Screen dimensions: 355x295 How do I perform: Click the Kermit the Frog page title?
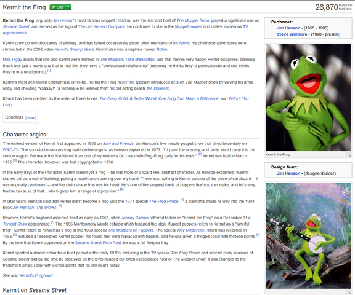pos(24,7)
